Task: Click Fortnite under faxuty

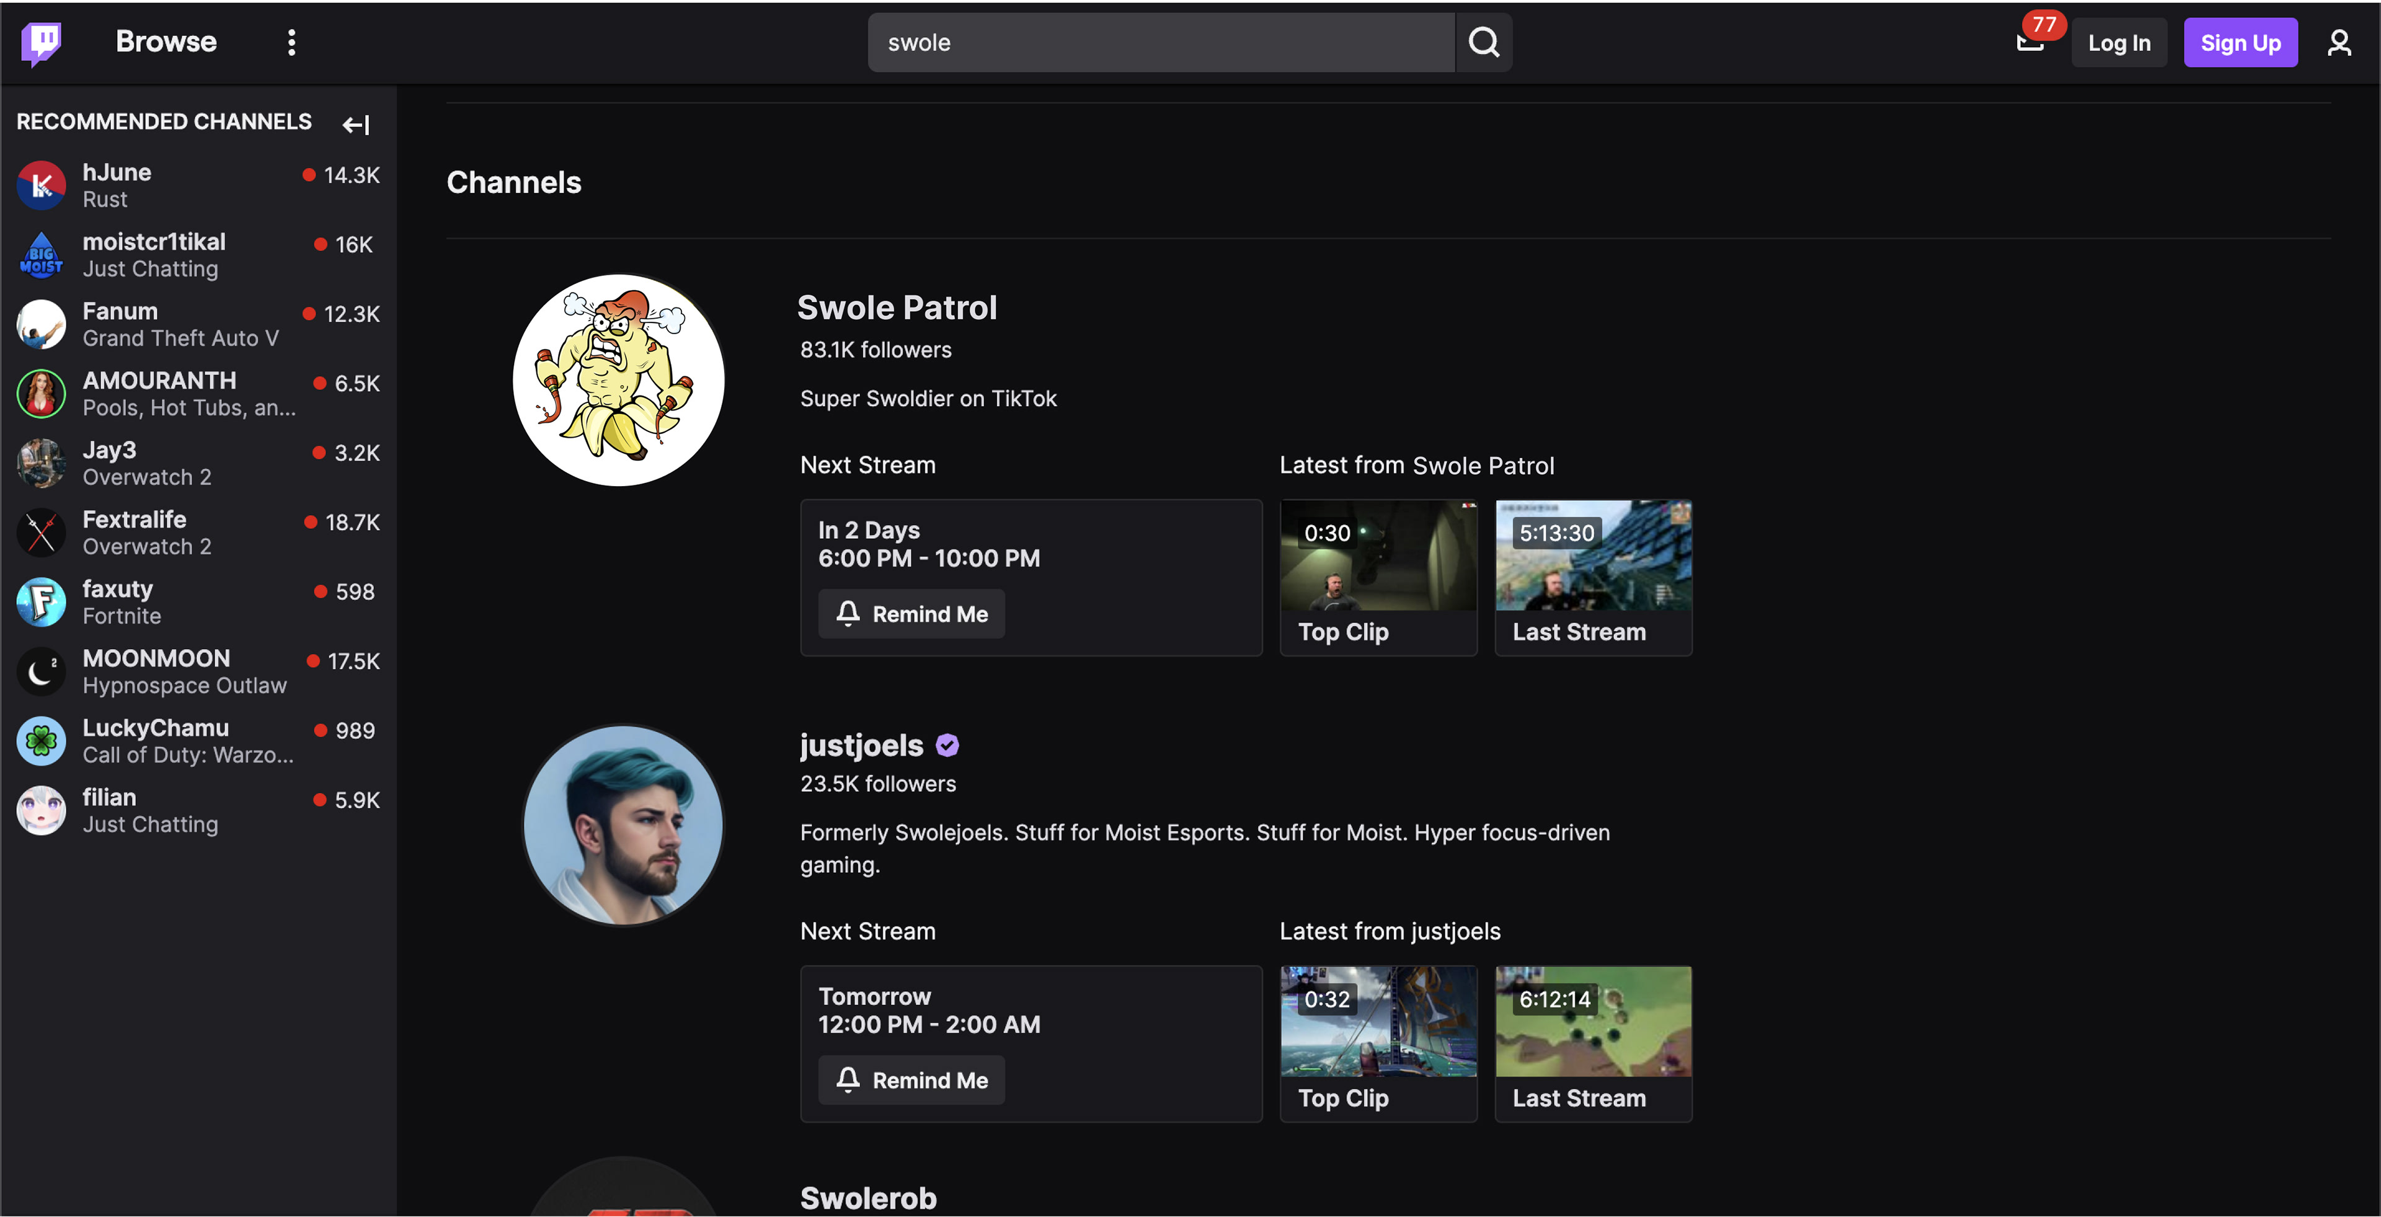Action: (121, 616)
